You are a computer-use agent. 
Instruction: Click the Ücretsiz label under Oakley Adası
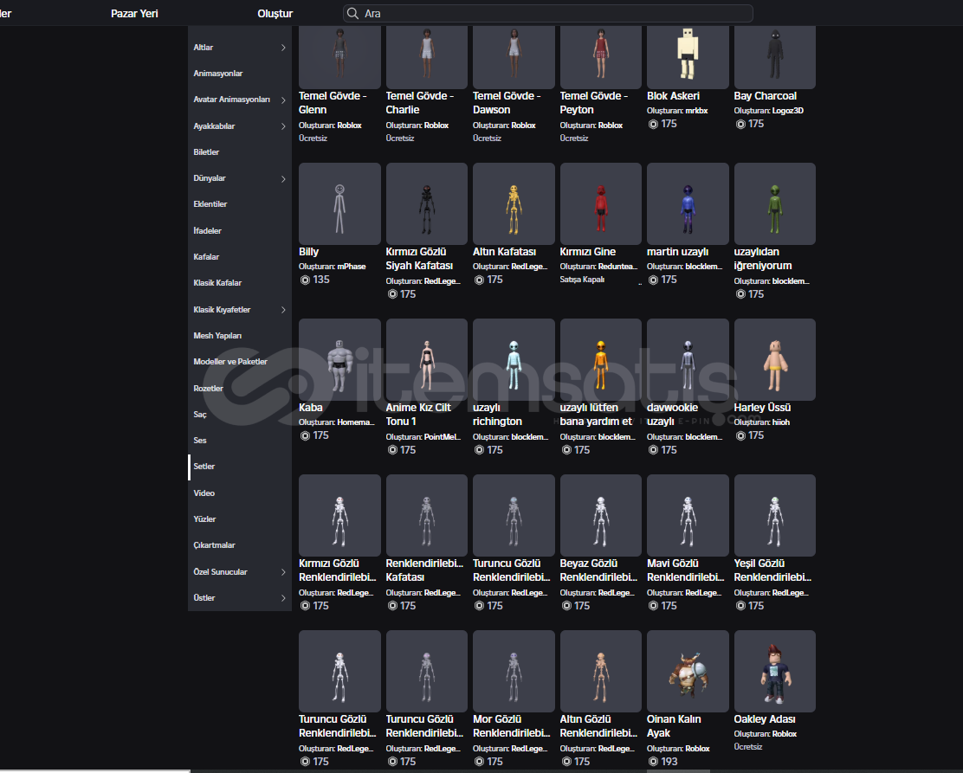(748, 747)
